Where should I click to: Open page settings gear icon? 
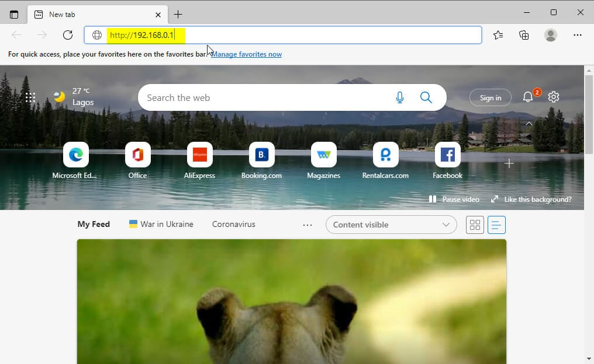click(554, 97)
